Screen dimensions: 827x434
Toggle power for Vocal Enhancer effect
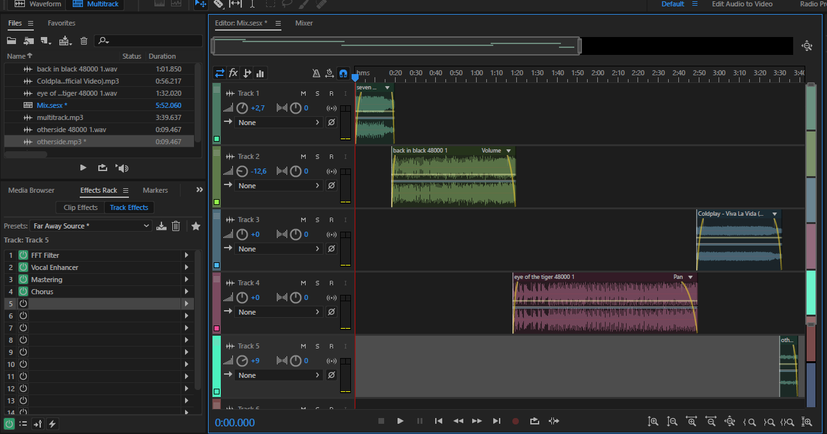(23, 267)
